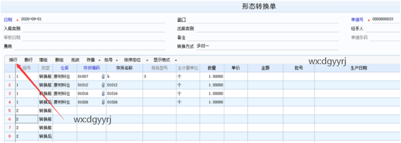Click the 转换后 type cell in row 4
The image size is (401, 143).
[45, 102]
